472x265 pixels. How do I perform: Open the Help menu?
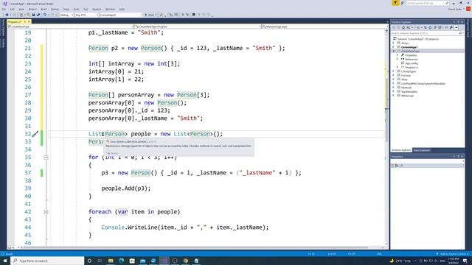click(x=122, y=10)
